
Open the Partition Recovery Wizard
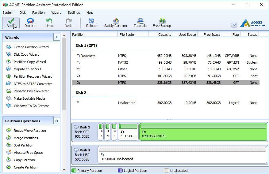(29, 76)
